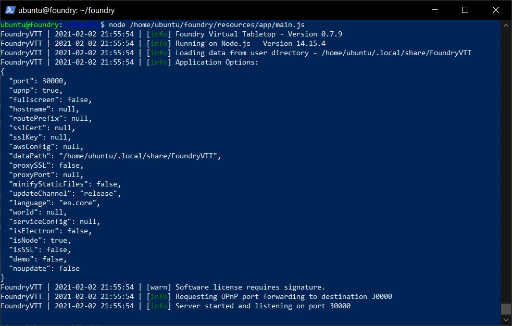Click the PowerShell icon in the title bar
This screenshot has height=326, width=512.
[x=9, y=10]
